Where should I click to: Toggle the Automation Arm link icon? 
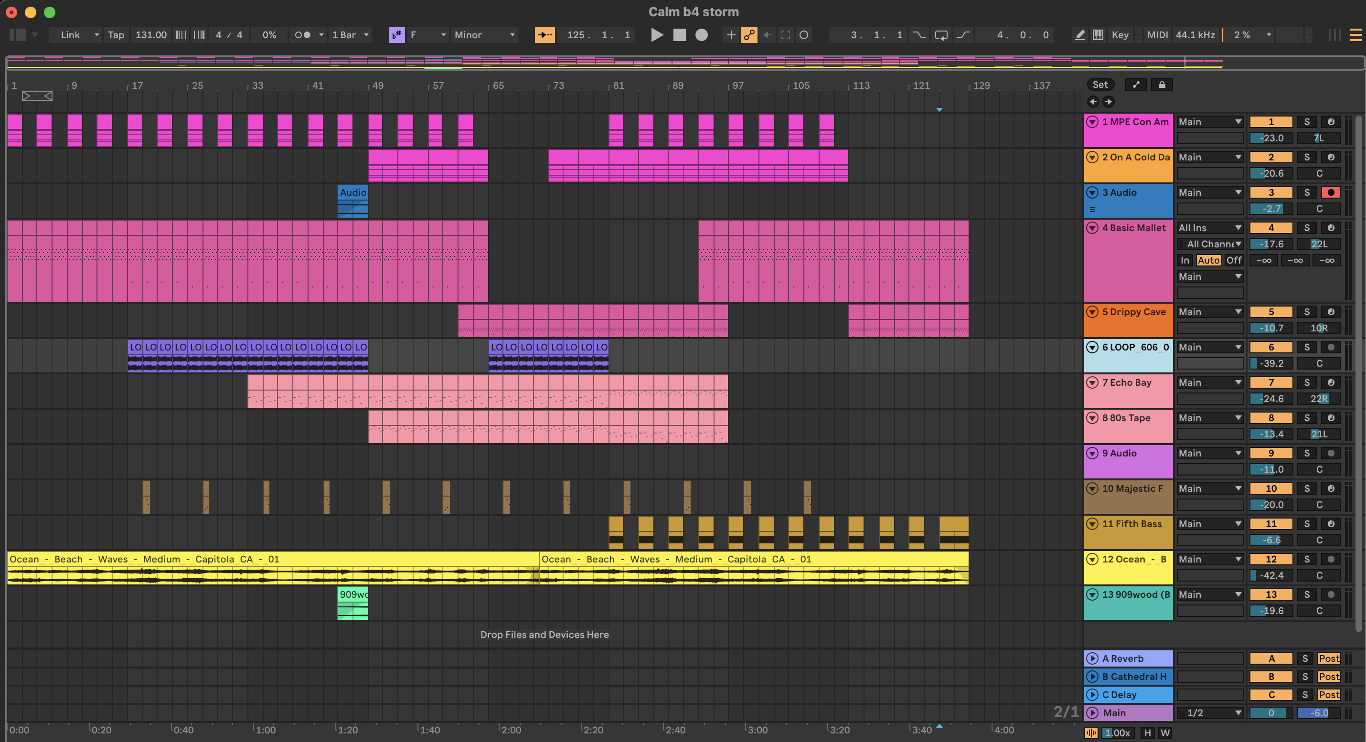[x=749, y=35]
